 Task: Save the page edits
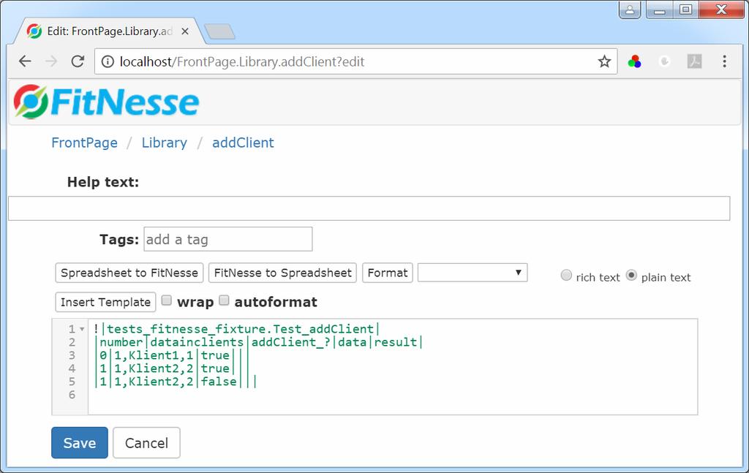(80, 443)
